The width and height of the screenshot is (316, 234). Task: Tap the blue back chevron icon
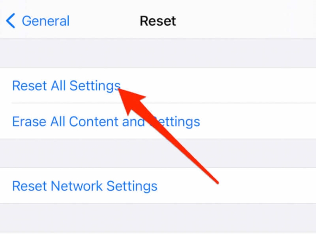click(11, 21)
